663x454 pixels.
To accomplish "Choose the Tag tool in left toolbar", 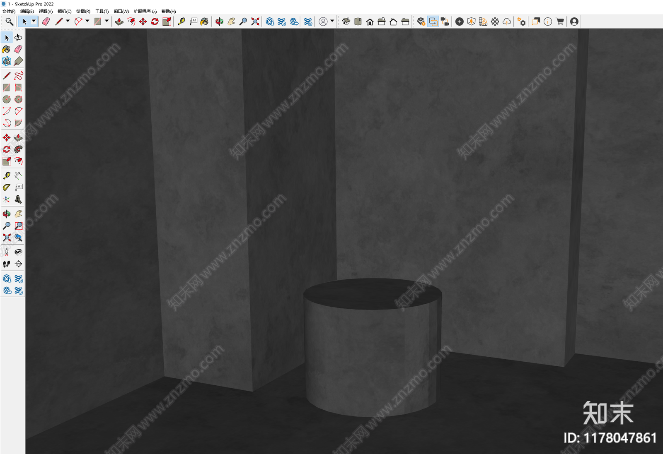I will tap(18, 61).
